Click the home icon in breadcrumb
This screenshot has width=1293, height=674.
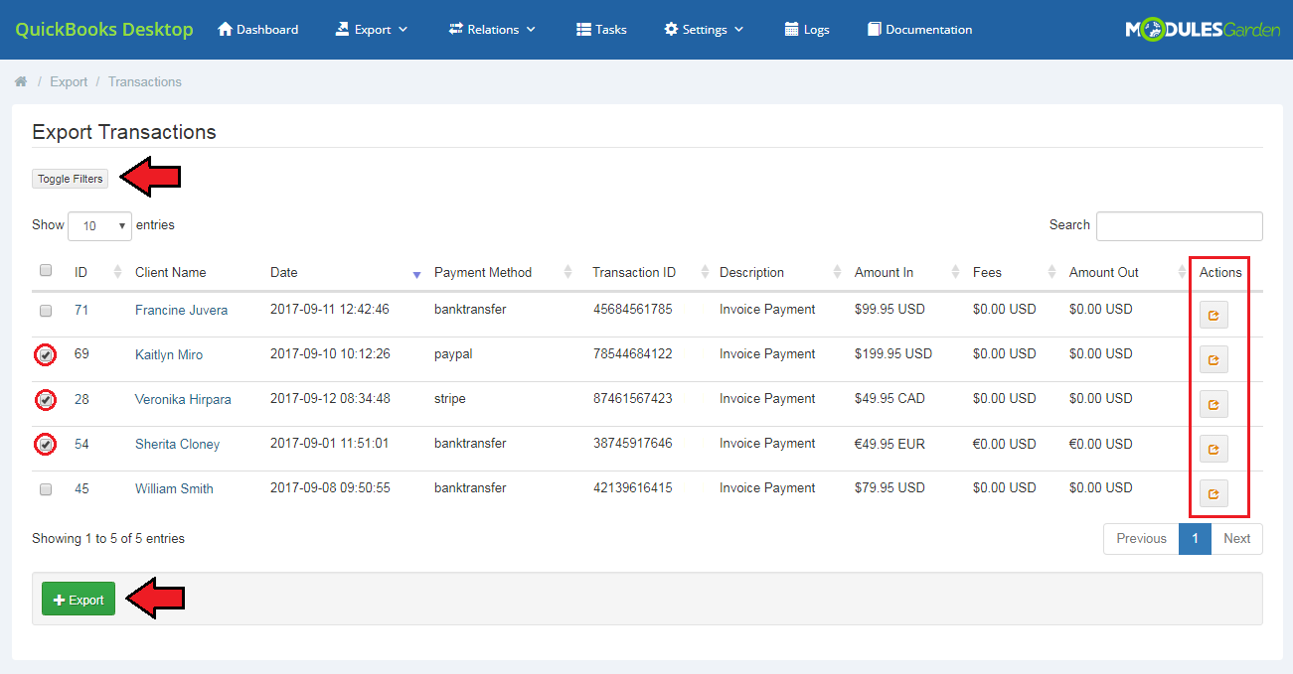click(x=21, y=81)
